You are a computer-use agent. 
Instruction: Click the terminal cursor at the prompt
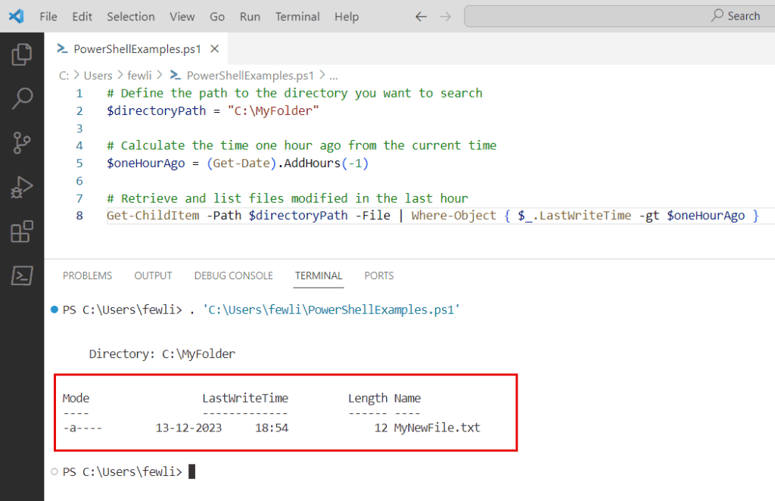[x=191, y=471]
